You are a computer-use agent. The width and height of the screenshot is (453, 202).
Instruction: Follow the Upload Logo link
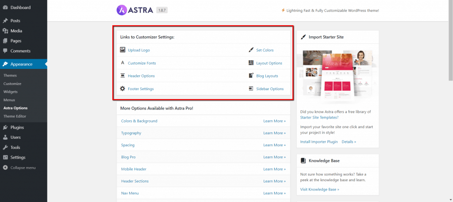(139, 50)
